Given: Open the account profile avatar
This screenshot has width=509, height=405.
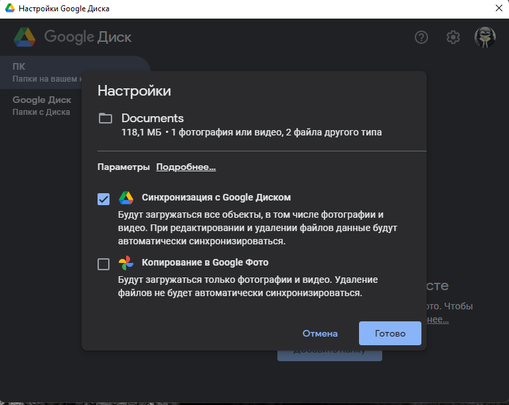Looking at the screenshot, I should click(484, 37).
